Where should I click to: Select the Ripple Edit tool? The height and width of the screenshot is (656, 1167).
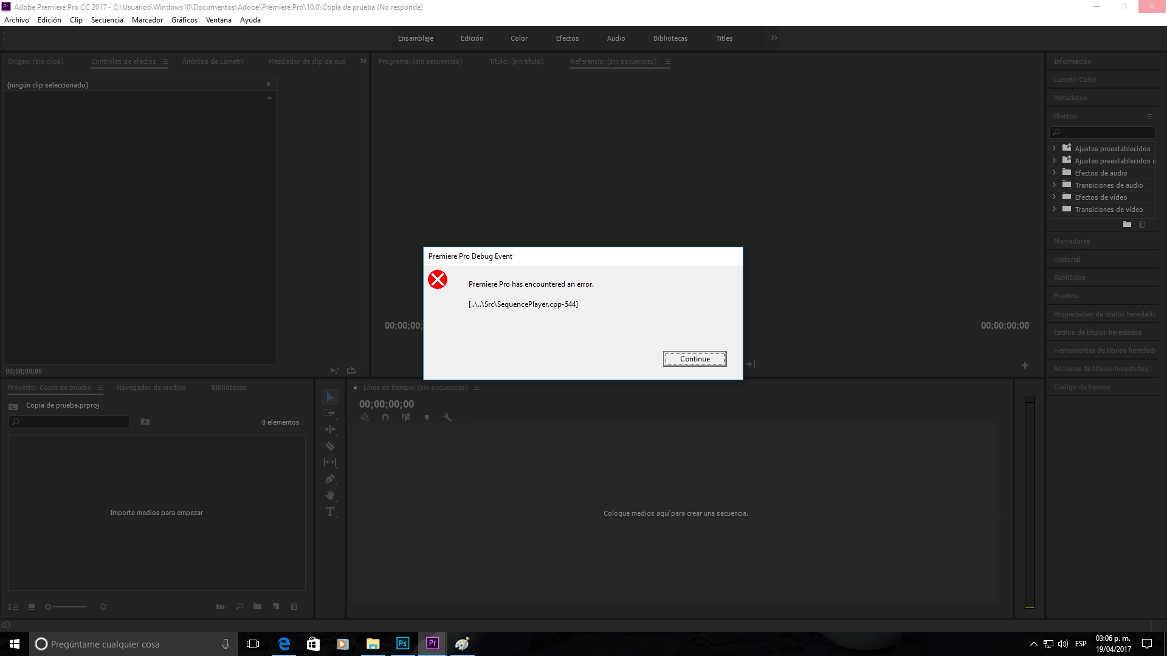(x=330, y=429)
